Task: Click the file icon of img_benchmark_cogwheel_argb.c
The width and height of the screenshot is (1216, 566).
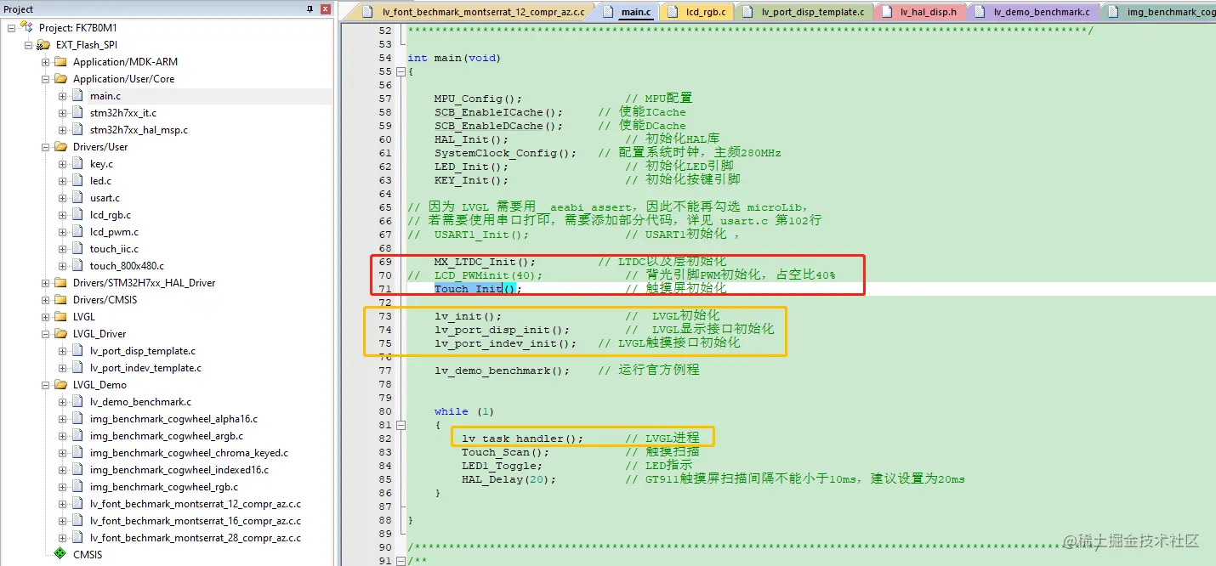Action: (77, 435)
